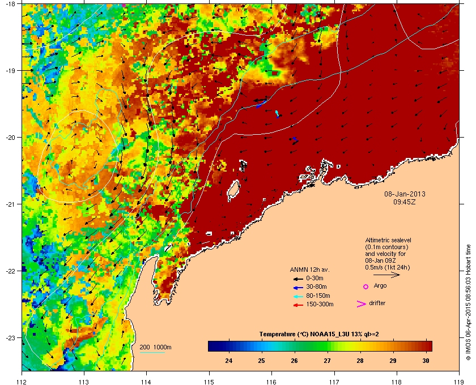Screen dimensions: 476x385
Task: Click the '0-30m' legend label
Action: pos(314,278)
